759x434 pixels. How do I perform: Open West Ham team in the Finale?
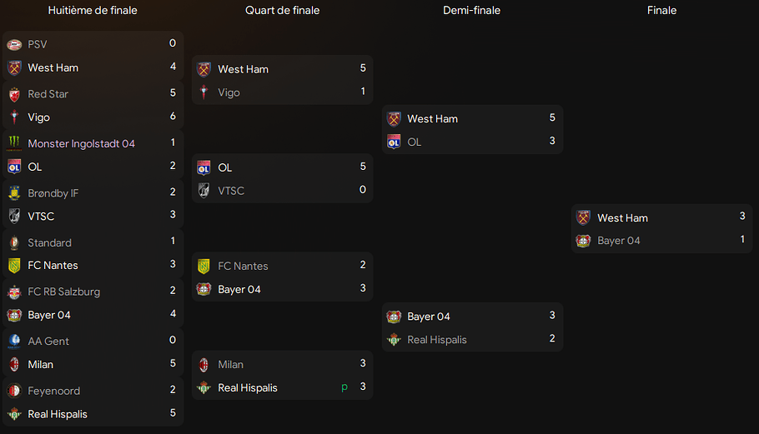pos(622,218)
